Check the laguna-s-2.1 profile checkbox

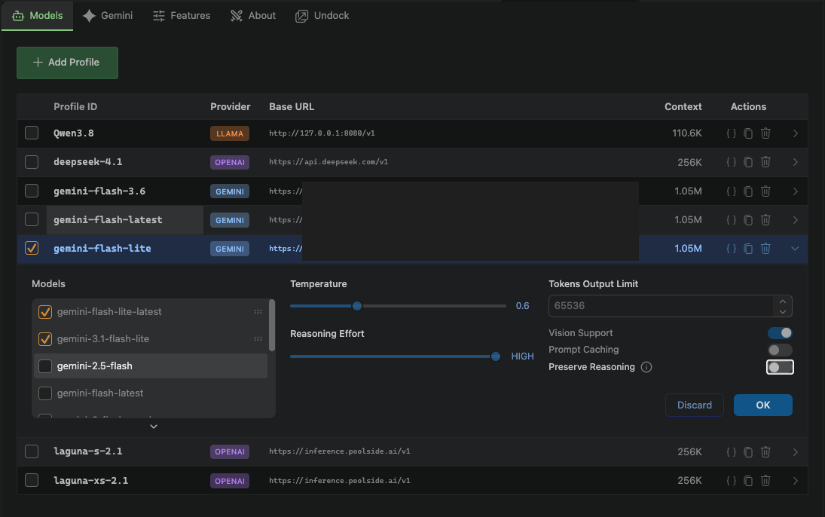click(32, 451)
